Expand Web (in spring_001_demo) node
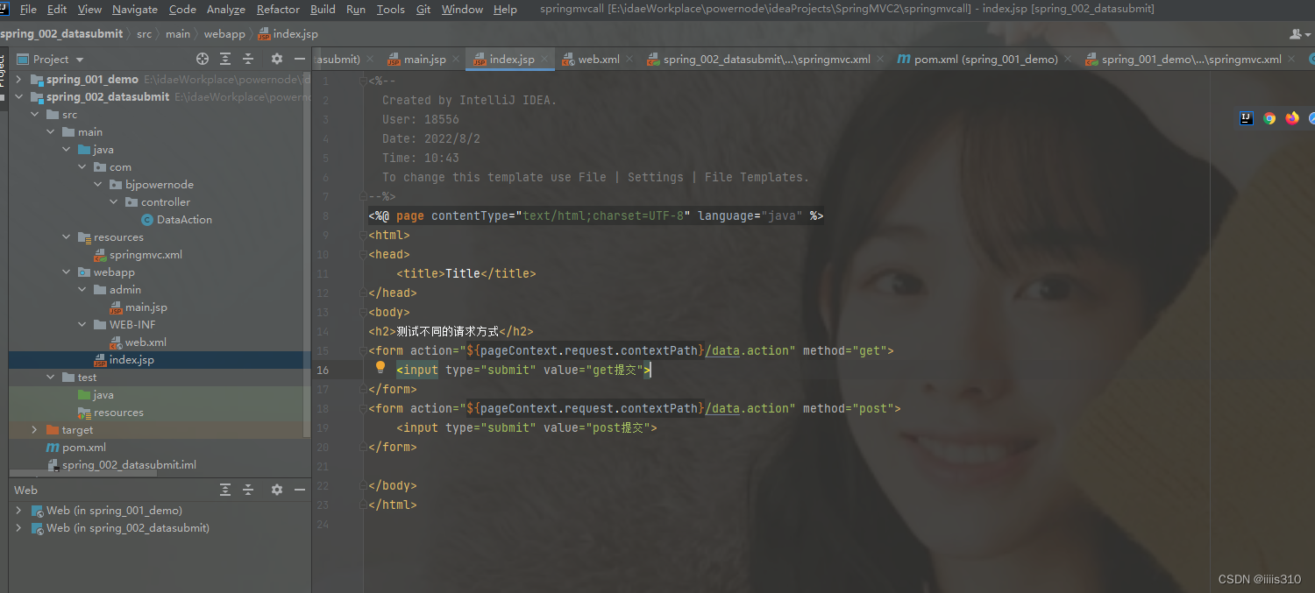Viewport: 1315px width, 593px height. 18,510
